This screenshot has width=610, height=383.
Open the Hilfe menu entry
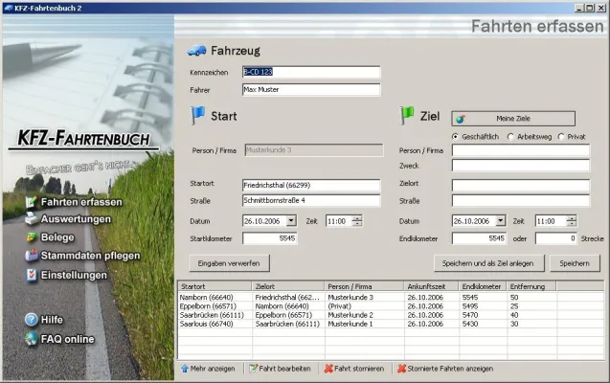pyautogui.click(x=52, y=320)
